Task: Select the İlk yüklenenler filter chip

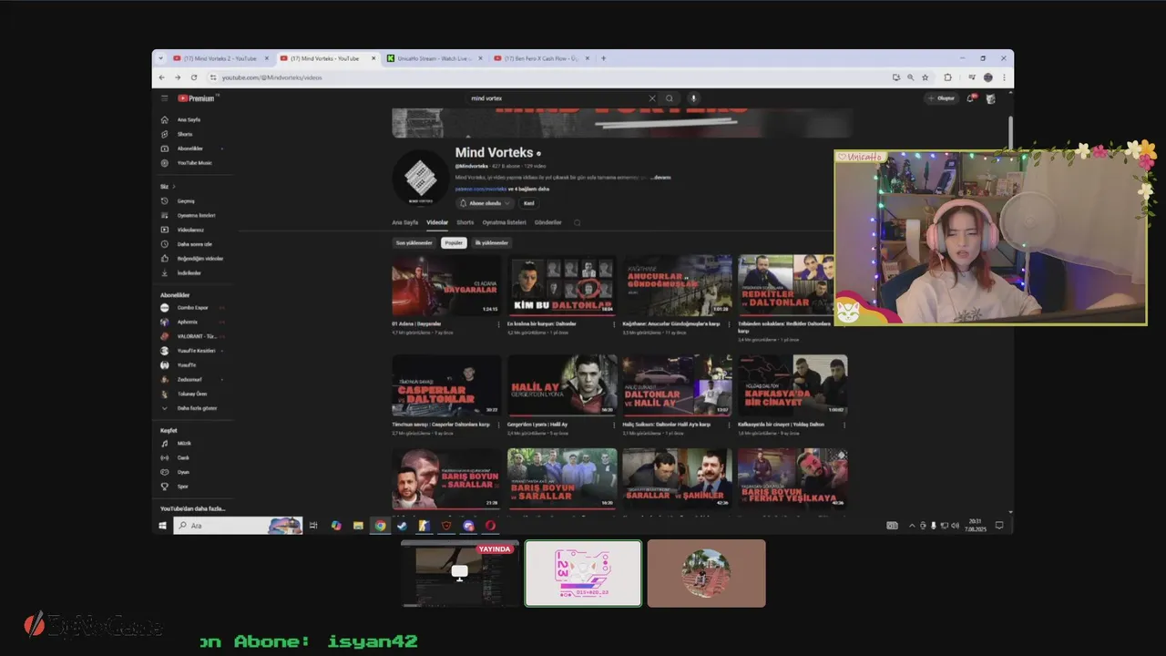Action: (x=491, y=243)
